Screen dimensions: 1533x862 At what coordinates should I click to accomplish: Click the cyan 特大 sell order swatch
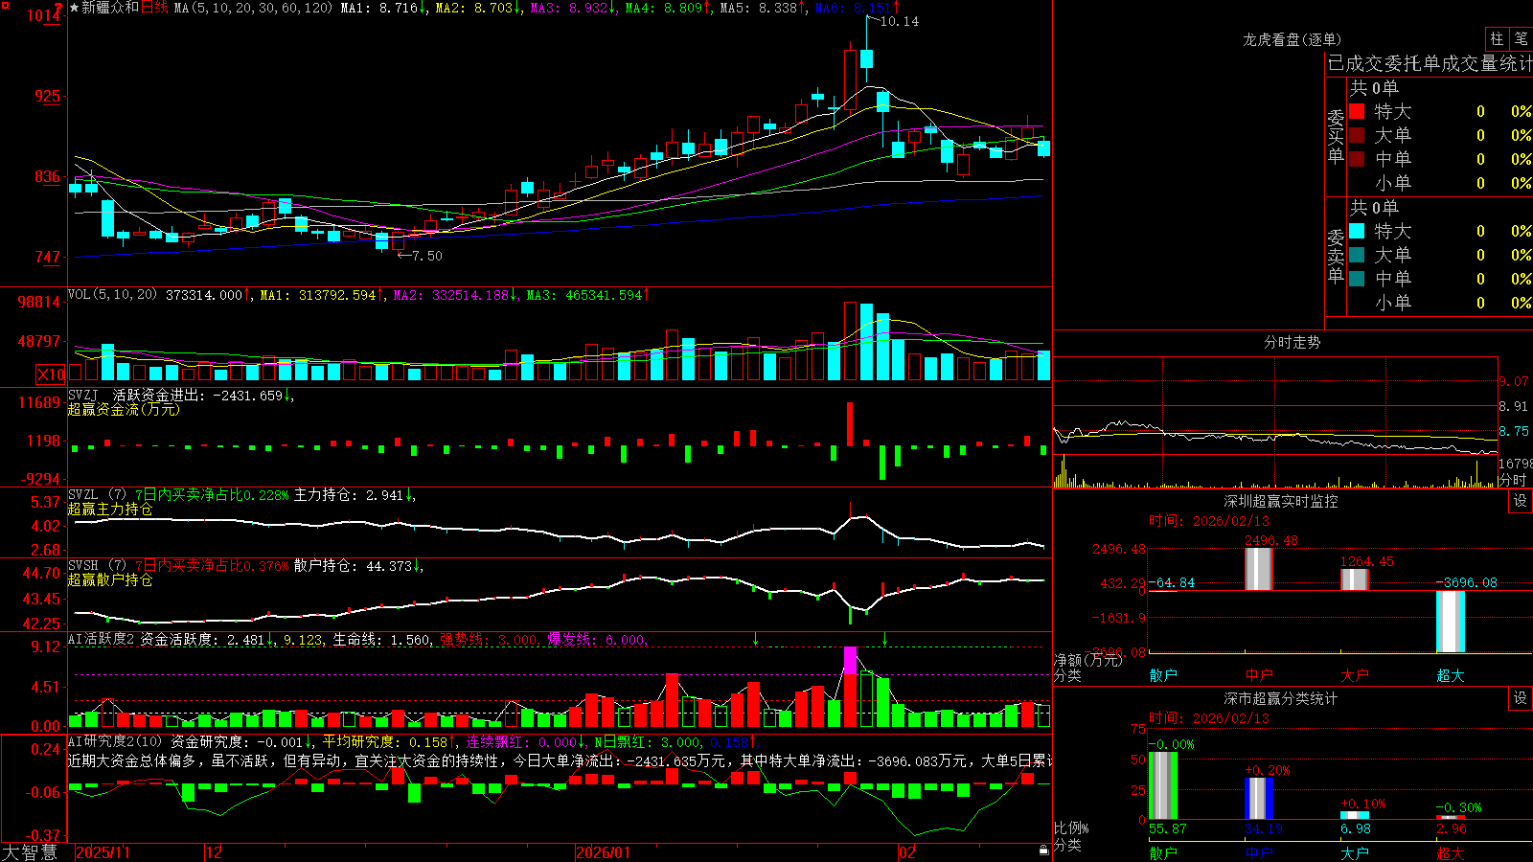point(1357,231)
